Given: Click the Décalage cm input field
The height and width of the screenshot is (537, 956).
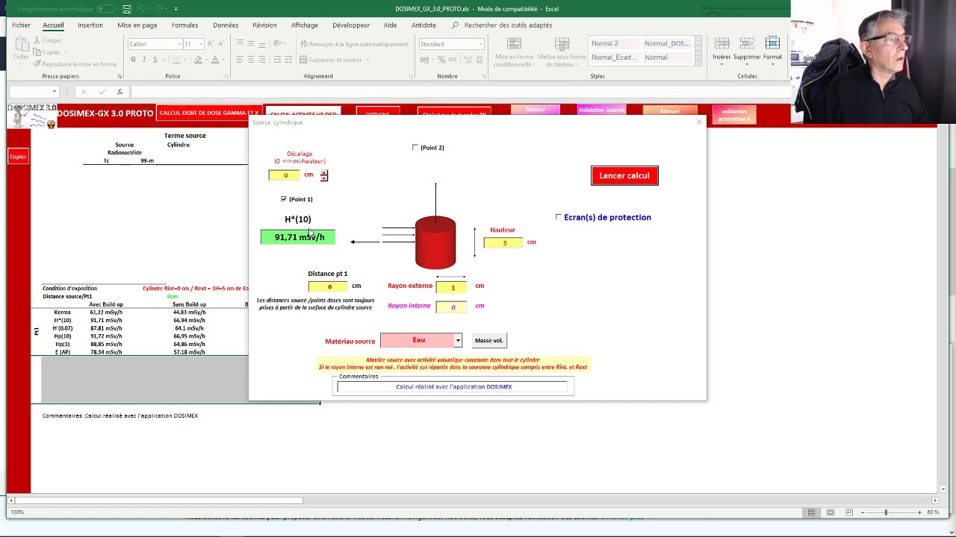Looking at the screenshot, I should click(285, 175).
